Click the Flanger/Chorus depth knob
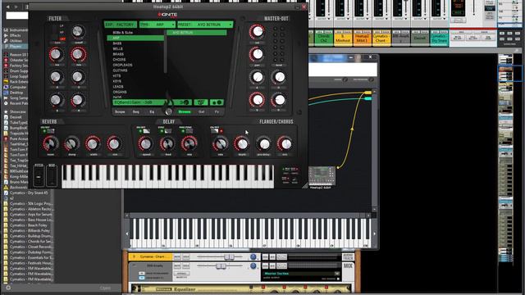Screen dimensions: 525x295 tap(242, 144)
